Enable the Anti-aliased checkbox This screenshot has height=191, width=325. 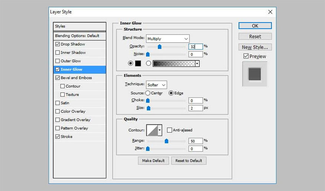170,130
